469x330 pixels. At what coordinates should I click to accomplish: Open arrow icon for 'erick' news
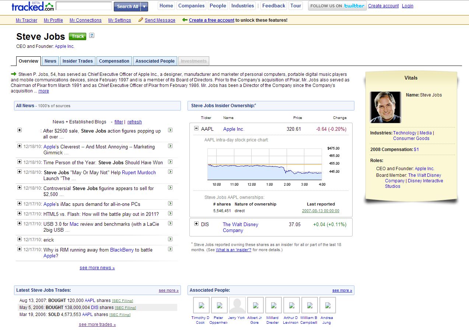(170, 239)
